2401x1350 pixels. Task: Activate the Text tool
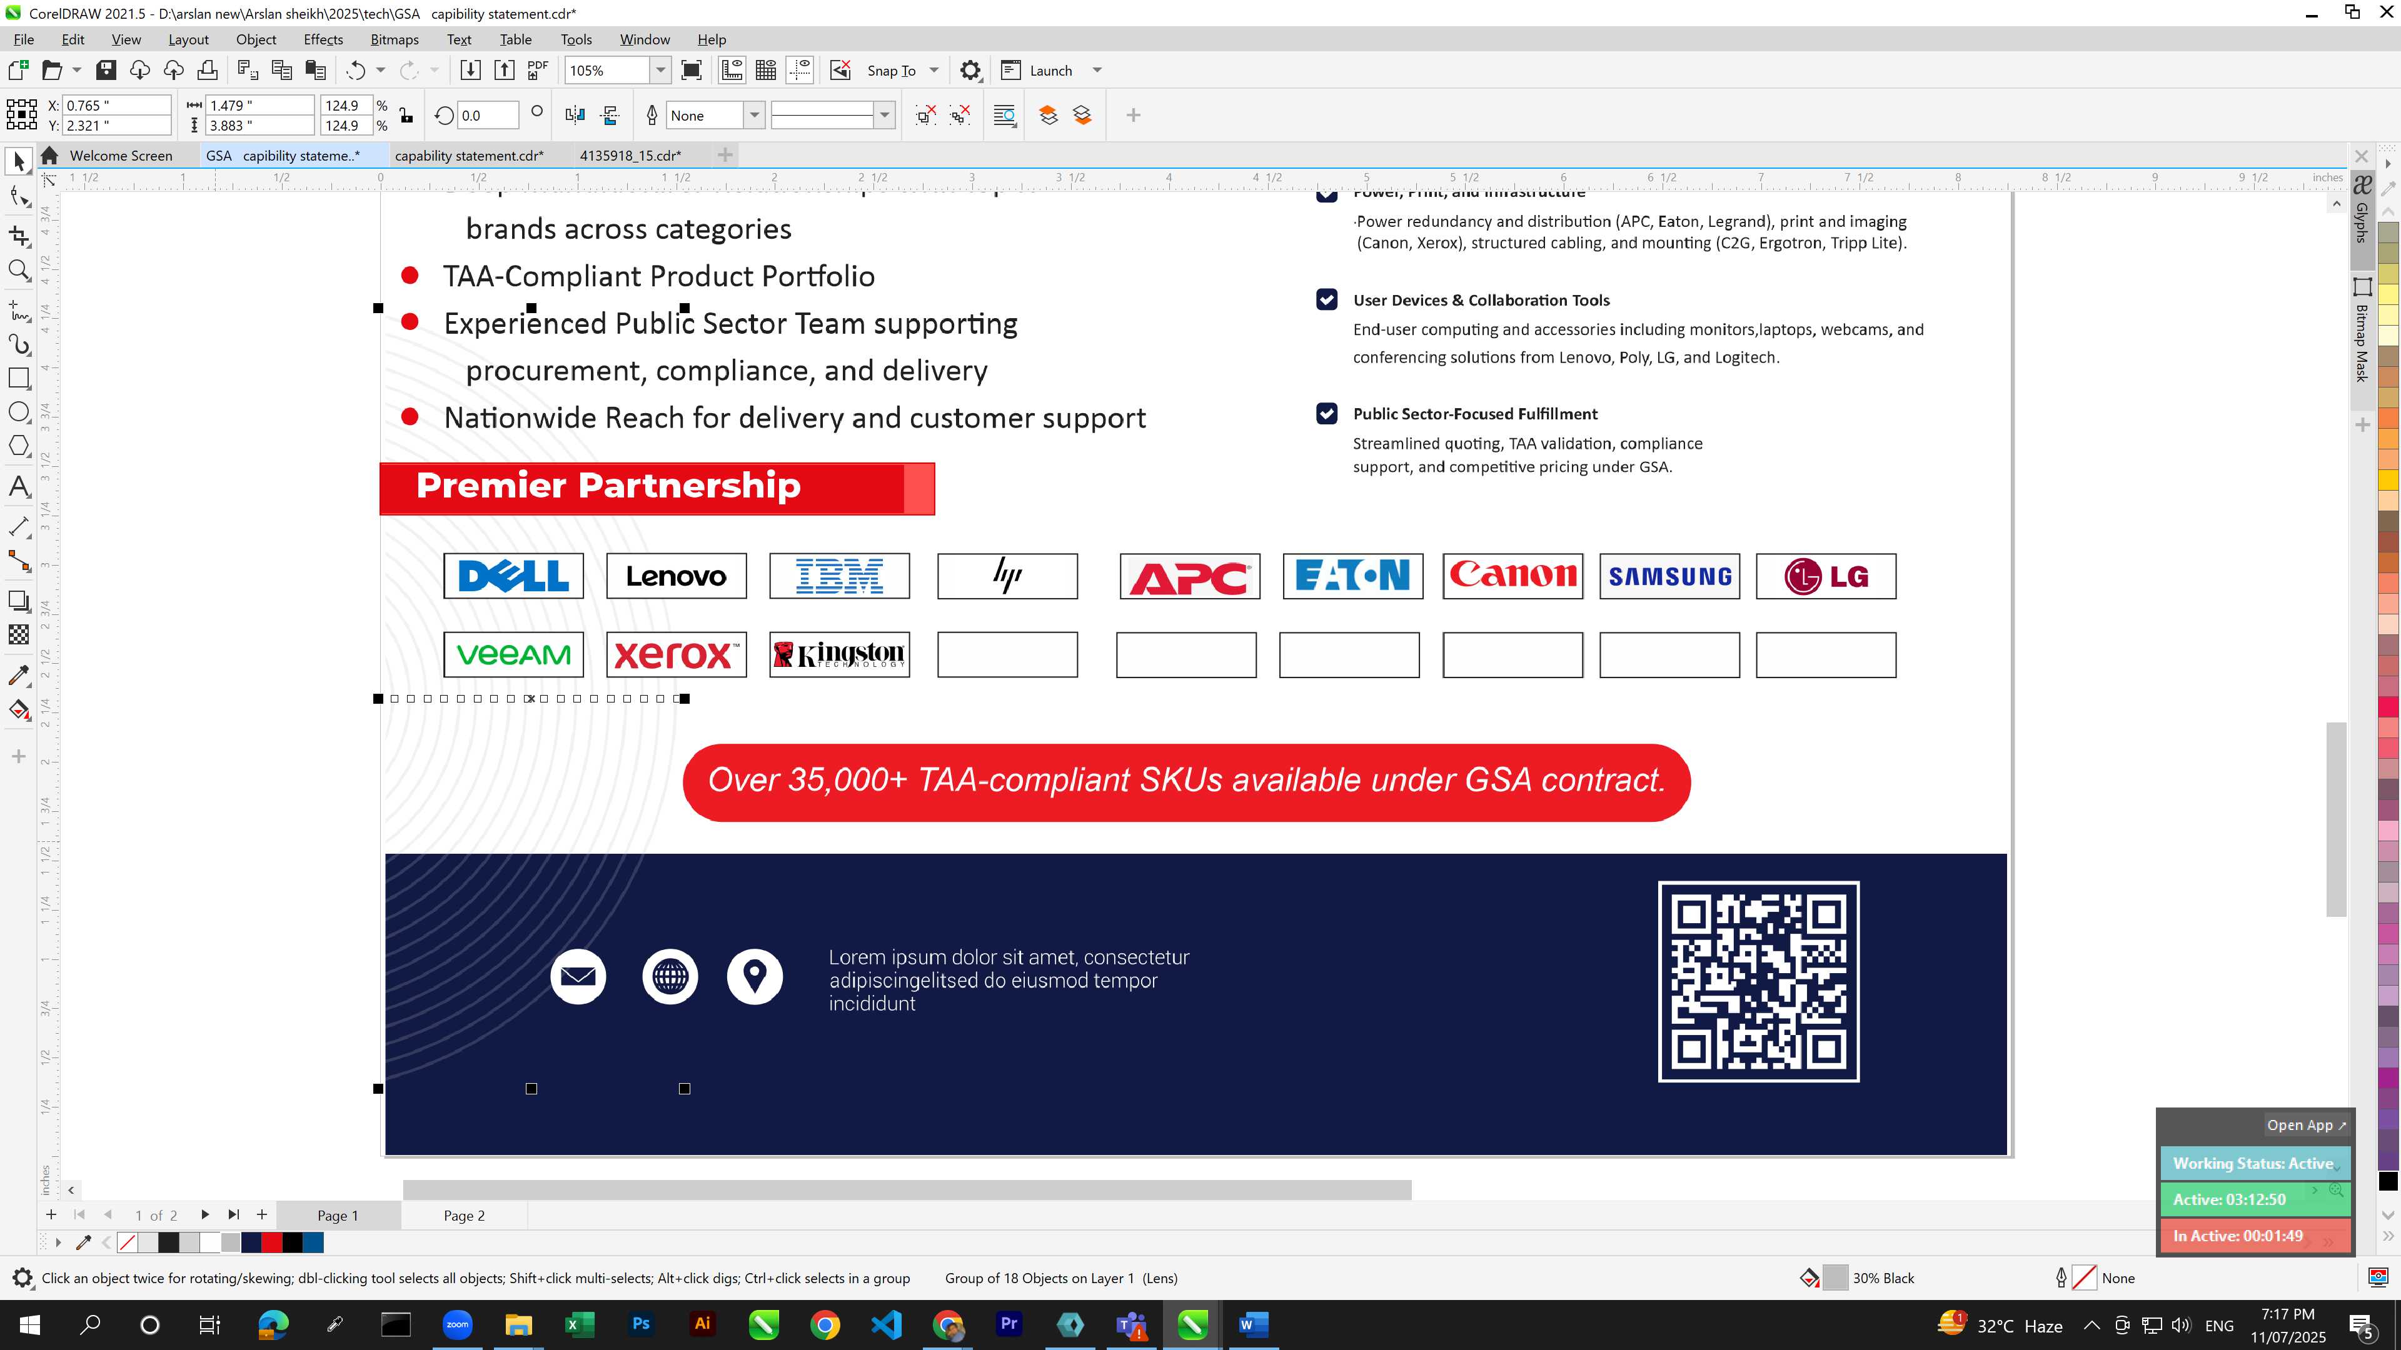19,486
